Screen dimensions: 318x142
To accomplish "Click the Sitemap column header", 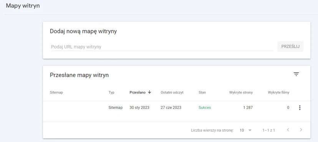I will tap(56, 92).
